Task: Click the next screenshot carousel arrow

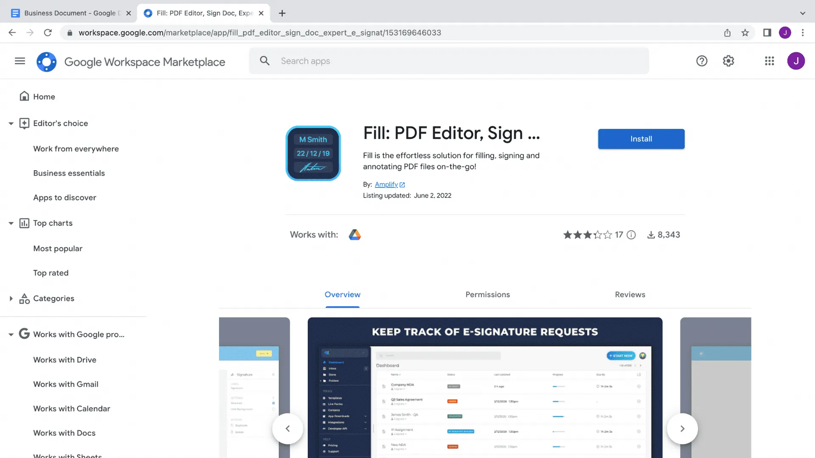Action: tap(682, 428)
